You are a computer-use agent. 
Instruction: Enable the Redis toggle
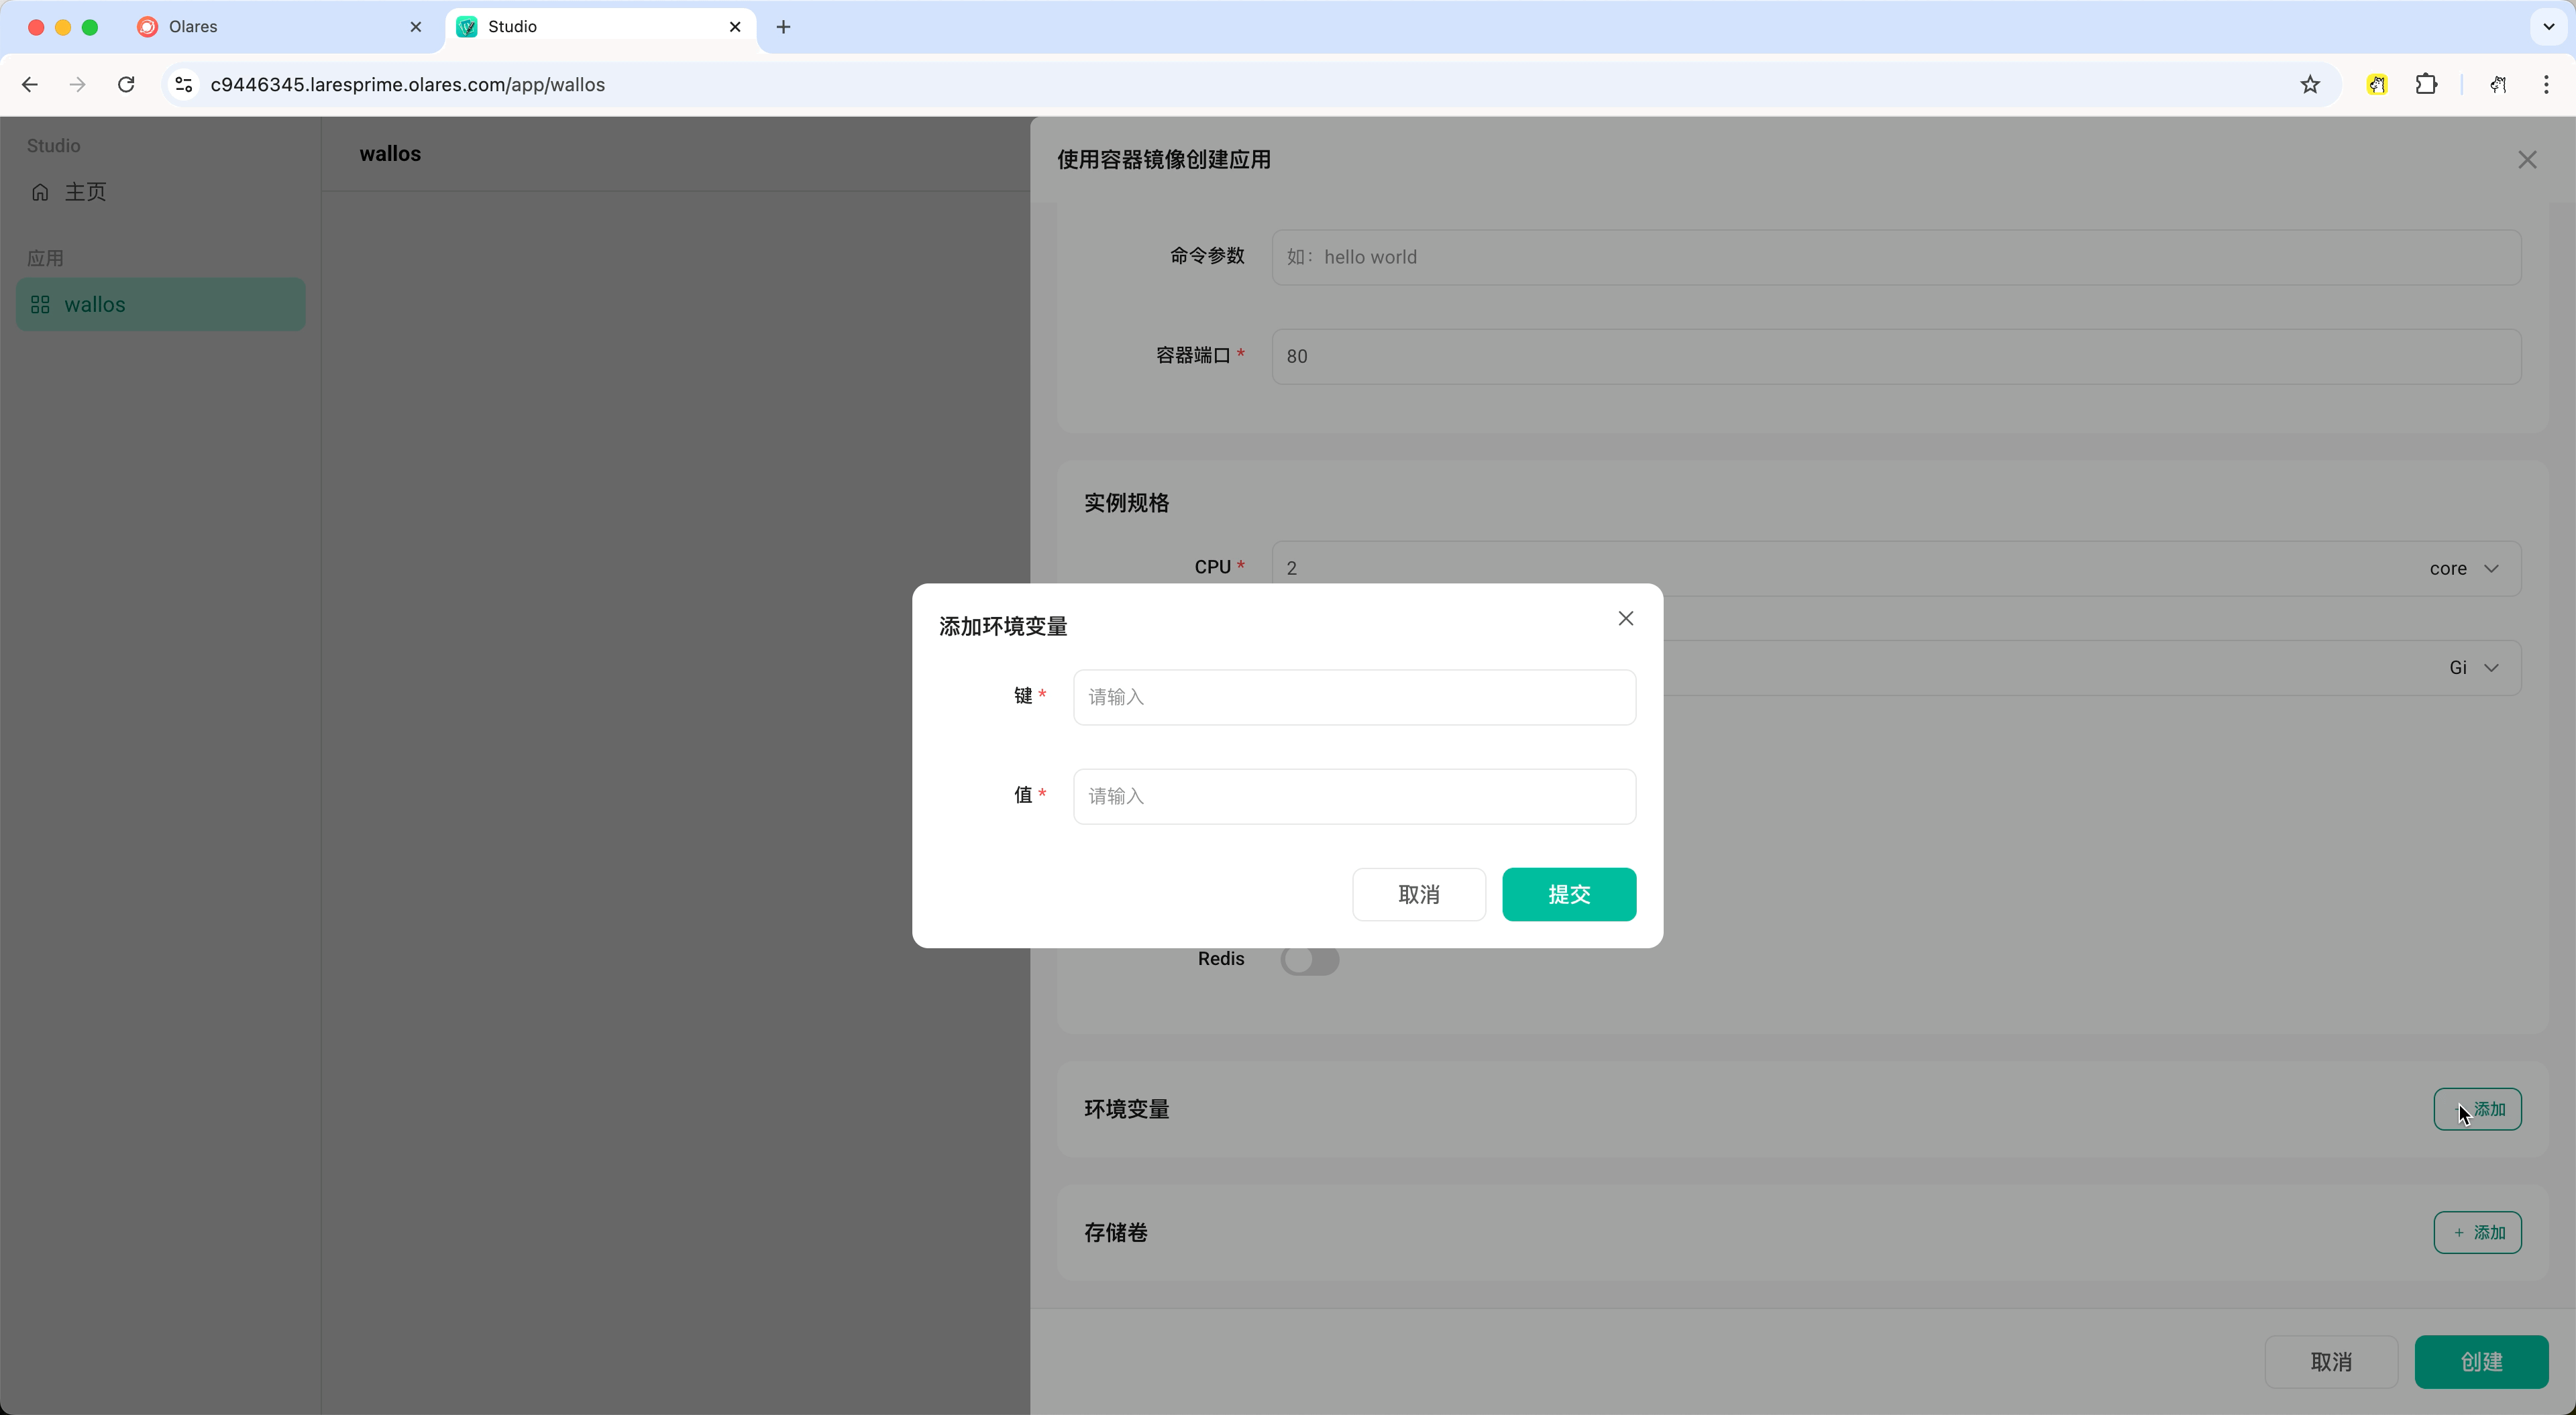click(1309, 959)
